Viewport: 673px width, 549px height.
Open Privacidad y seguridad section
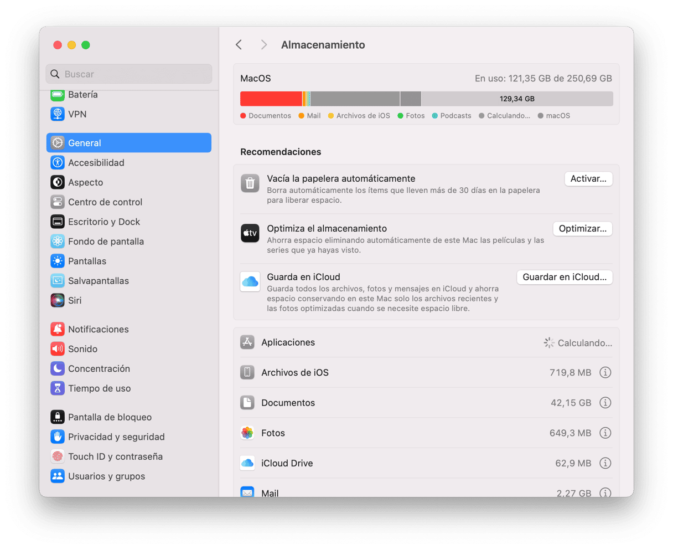click(116, 437)
